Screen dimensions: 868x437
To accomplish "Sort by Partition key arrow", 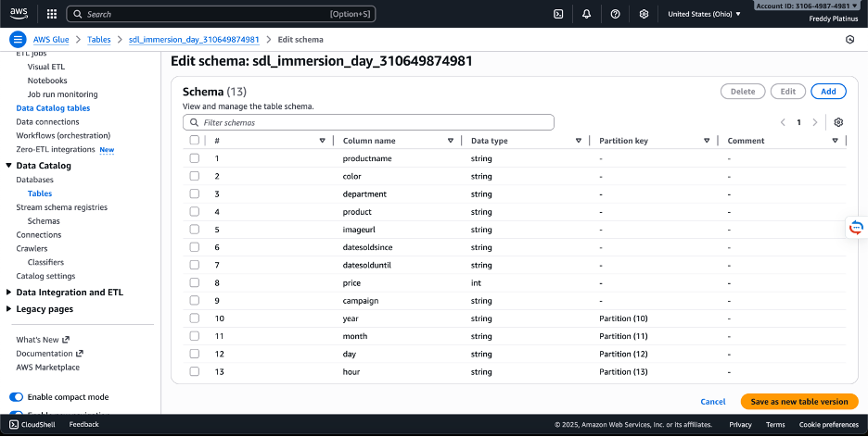I will click(x=707, y=141).
